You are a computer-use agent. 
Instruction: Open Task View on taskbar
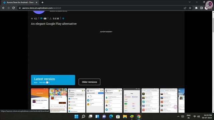90,117
